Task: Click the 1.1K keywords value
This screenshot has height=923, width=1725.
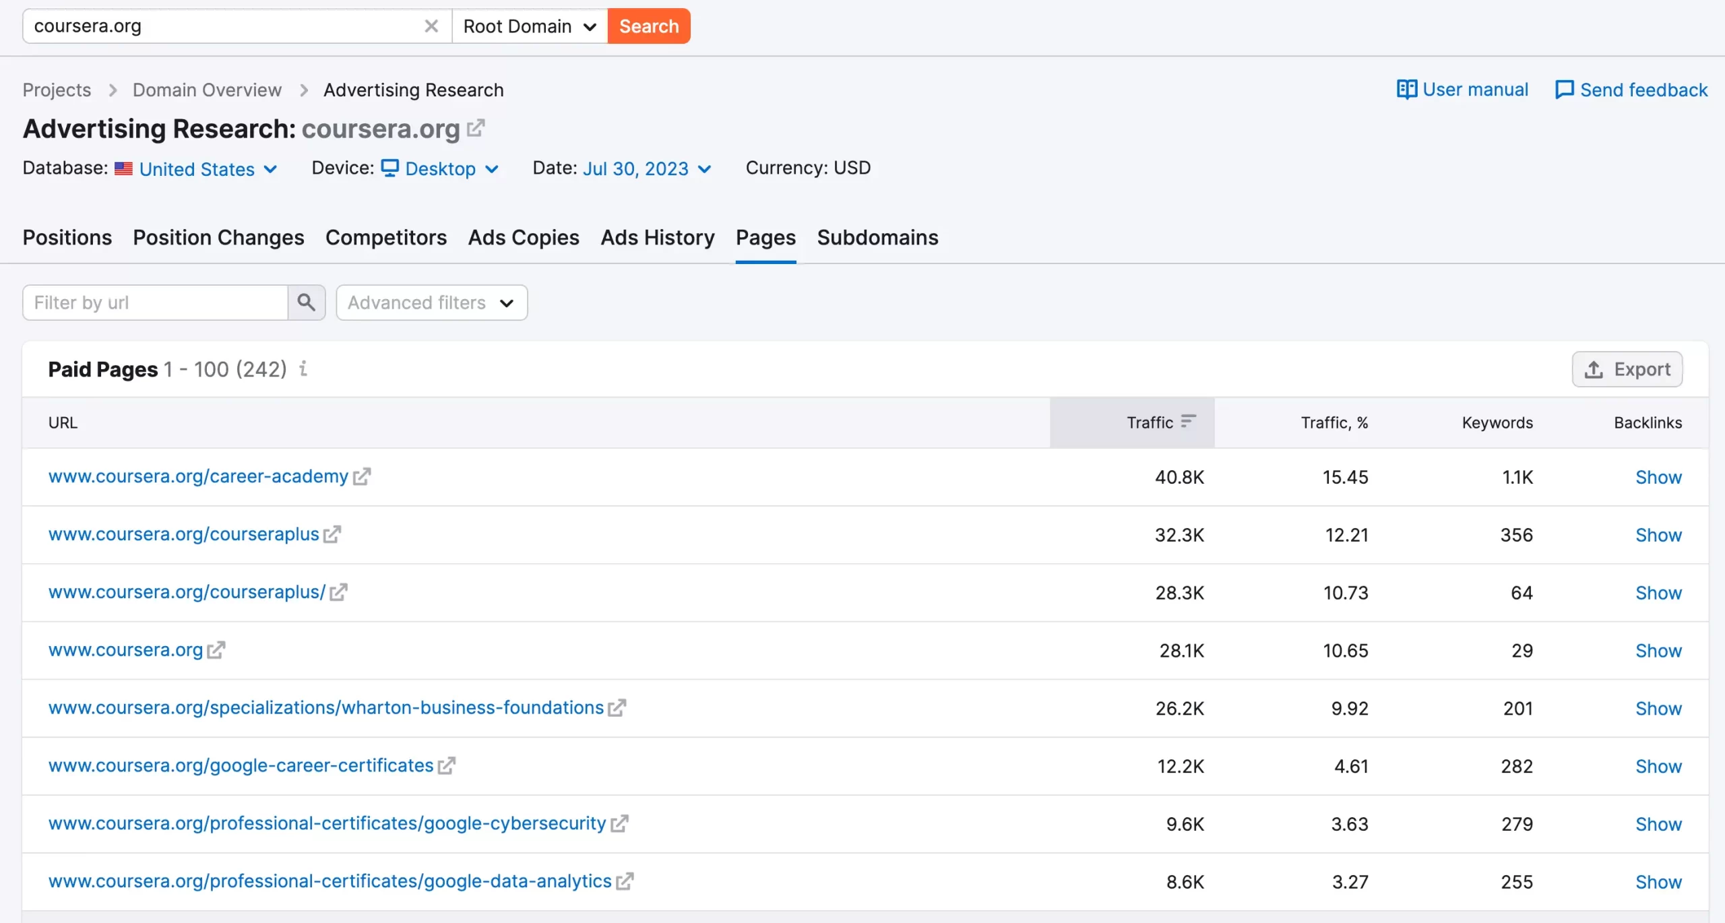Action: pyautogui.click(x=1517, y=478)
